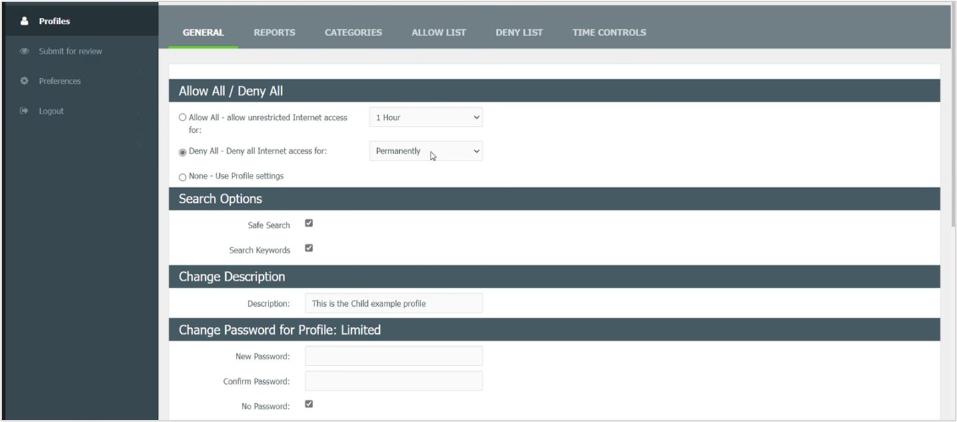The height and width of the screenshot is (422, 957).
Task: Go to Preferences in sidebar
Action: [x=60, y=81]
